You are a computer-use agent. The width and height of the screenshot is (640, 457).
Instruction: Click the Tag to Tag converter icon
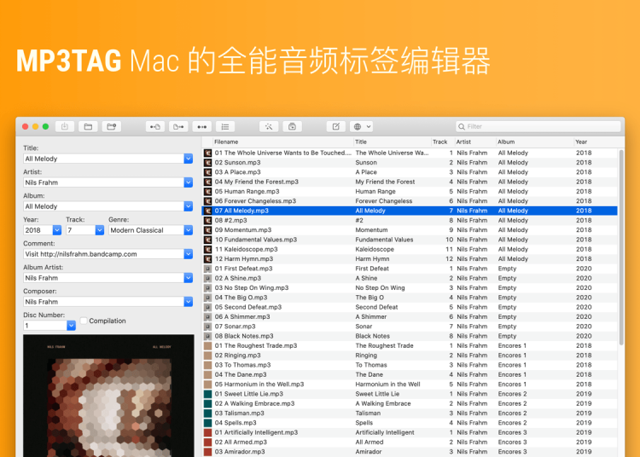(x=201, y=126)
